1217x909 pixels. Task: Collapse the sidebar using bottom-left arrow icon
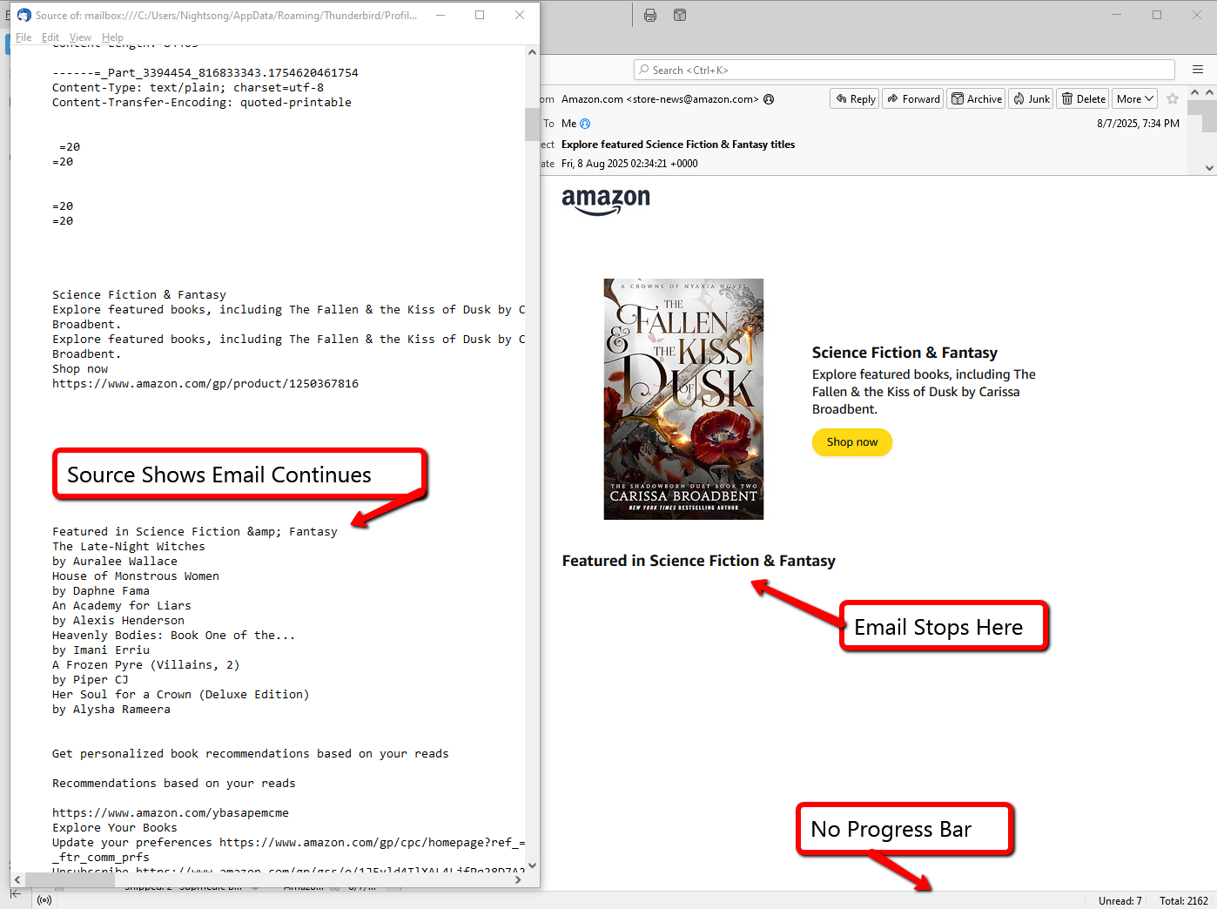[x=16, y=894]
